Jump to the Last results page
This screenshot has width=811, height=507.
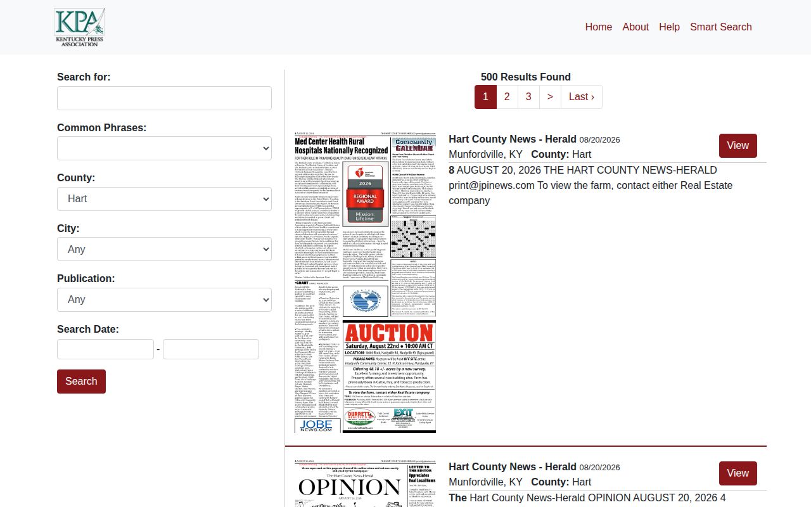click(582, 97)
